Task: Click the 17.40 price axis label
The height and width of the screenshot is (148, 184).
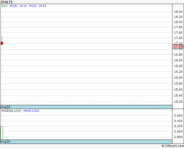Action: (x=178, y=38)
